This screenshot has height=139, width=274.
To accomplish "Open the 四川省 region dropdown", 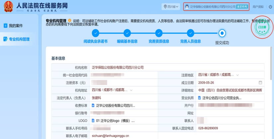I will [x=171, y=7].
